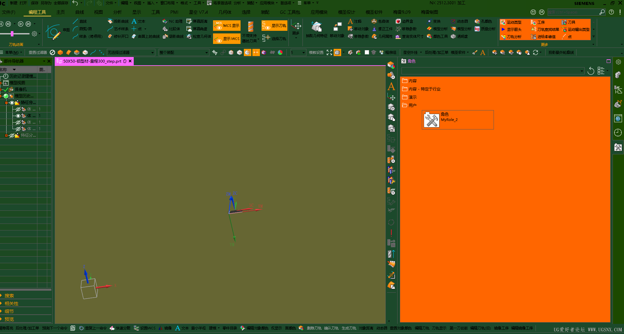The height and width of the screenshot is (334, 624).
Task: Click 投影最外轮廓线 button
Action: click(561, 52)
